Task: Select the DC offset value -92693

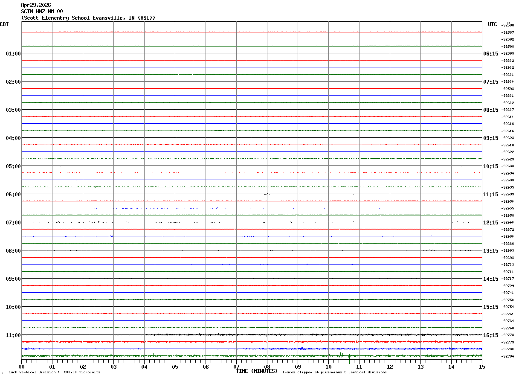Action: coord(508,250)
